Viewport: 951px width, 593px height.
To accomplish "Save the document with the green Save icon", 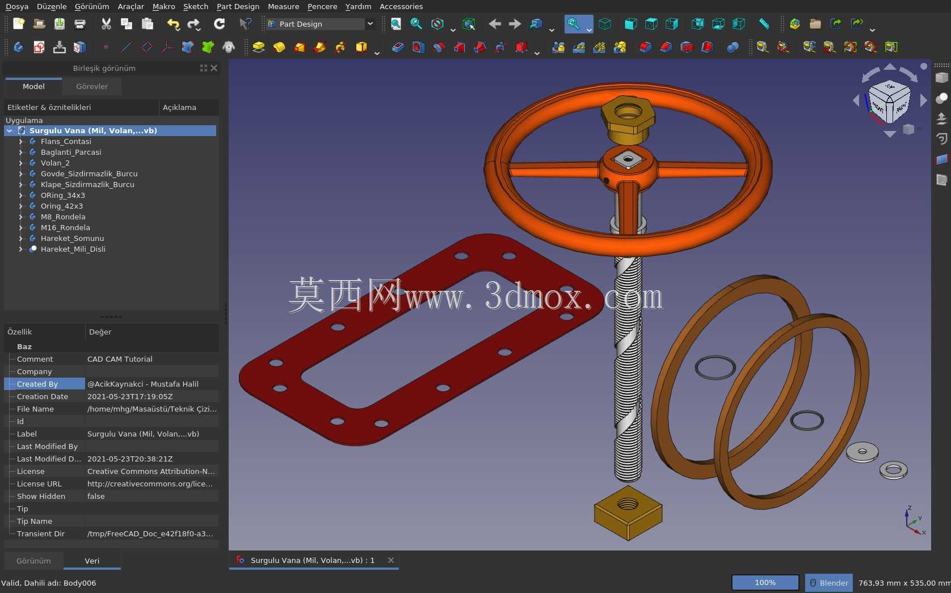I will (60, 24).
